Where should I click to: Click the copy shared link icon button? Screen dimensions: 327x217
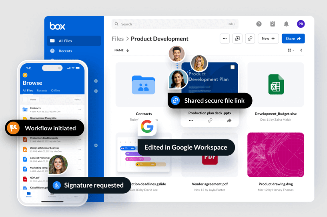coord(250,39)
